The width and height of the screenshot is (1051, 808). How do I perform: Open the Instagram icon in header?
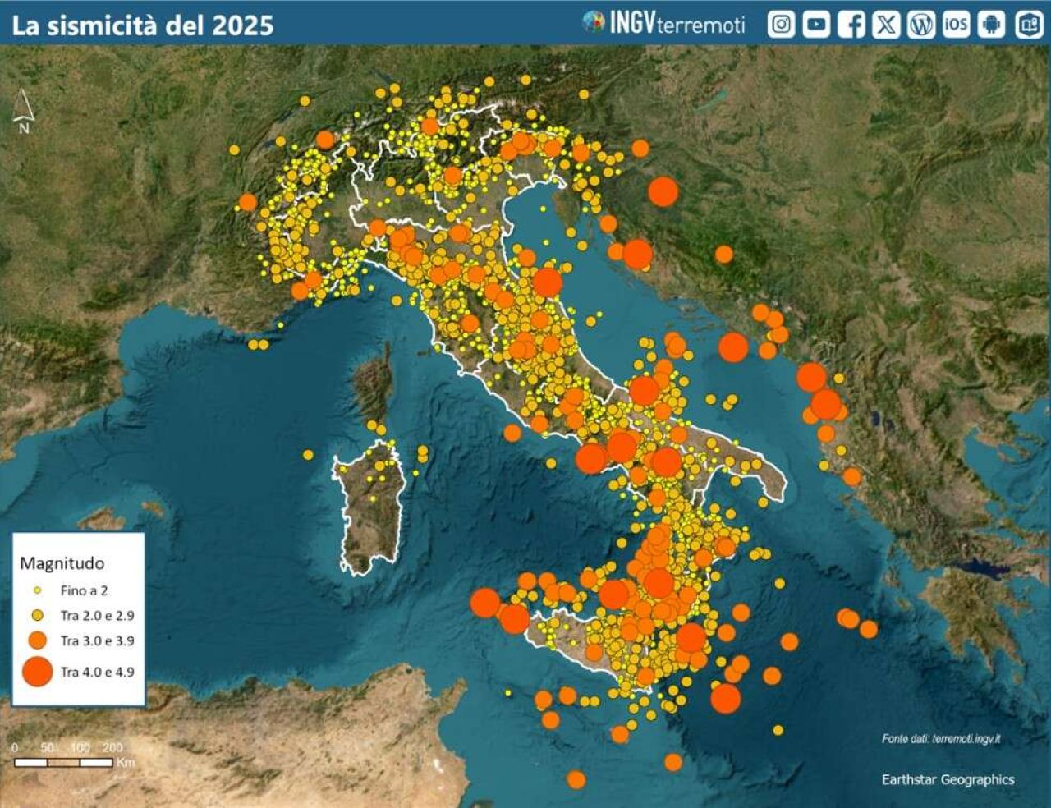tap(781, 25)
